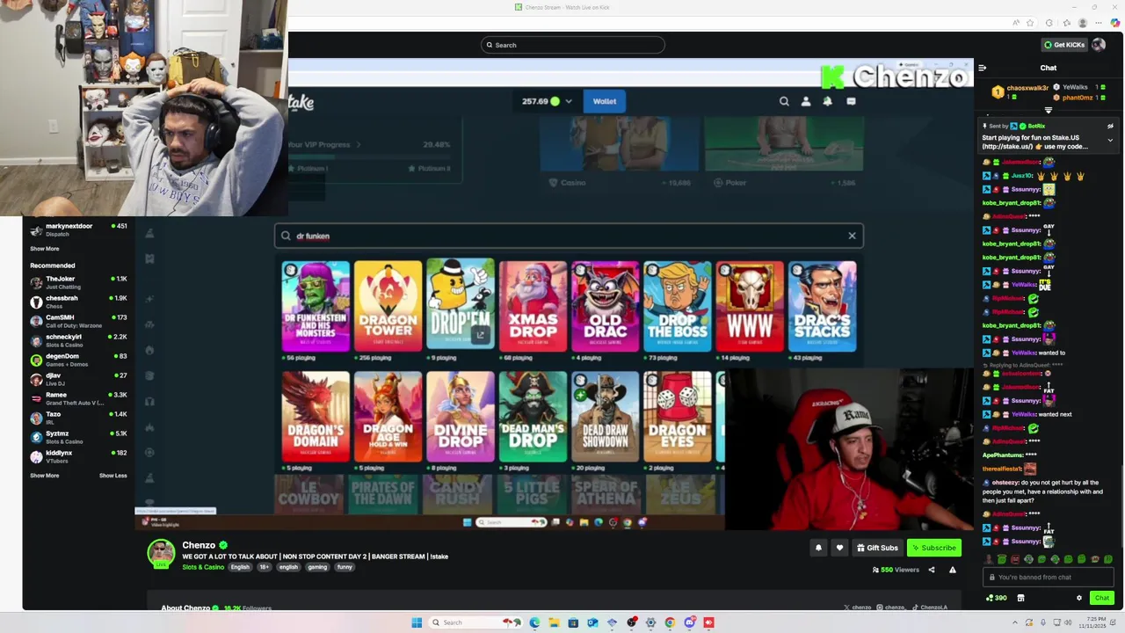1125x633 pixels.
Task: Collapse the chat panel with the arrow icon
Action: pyautogui.click(x=982, y=68)
